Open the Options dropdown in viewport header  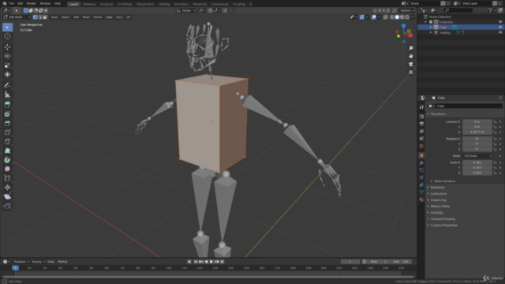tap(407, 10)
